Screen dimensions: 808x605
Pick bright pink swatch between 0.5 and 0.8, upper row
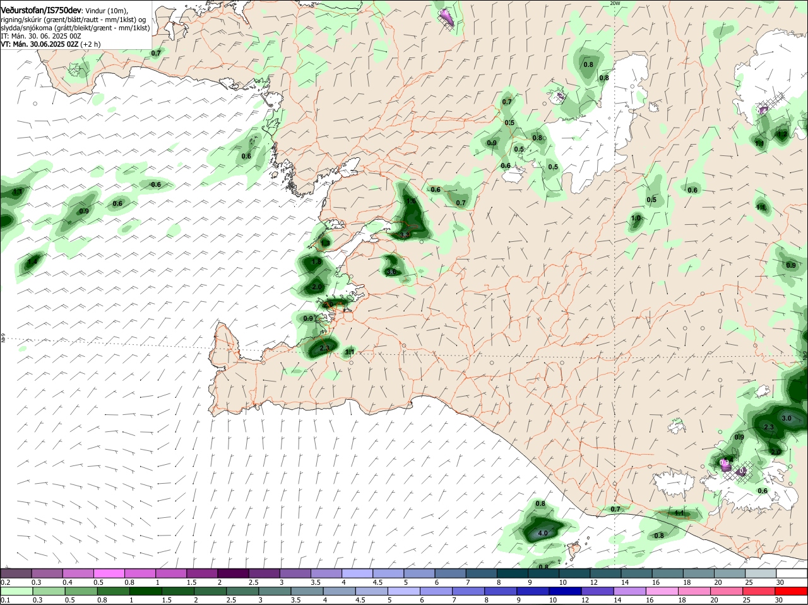109,573
